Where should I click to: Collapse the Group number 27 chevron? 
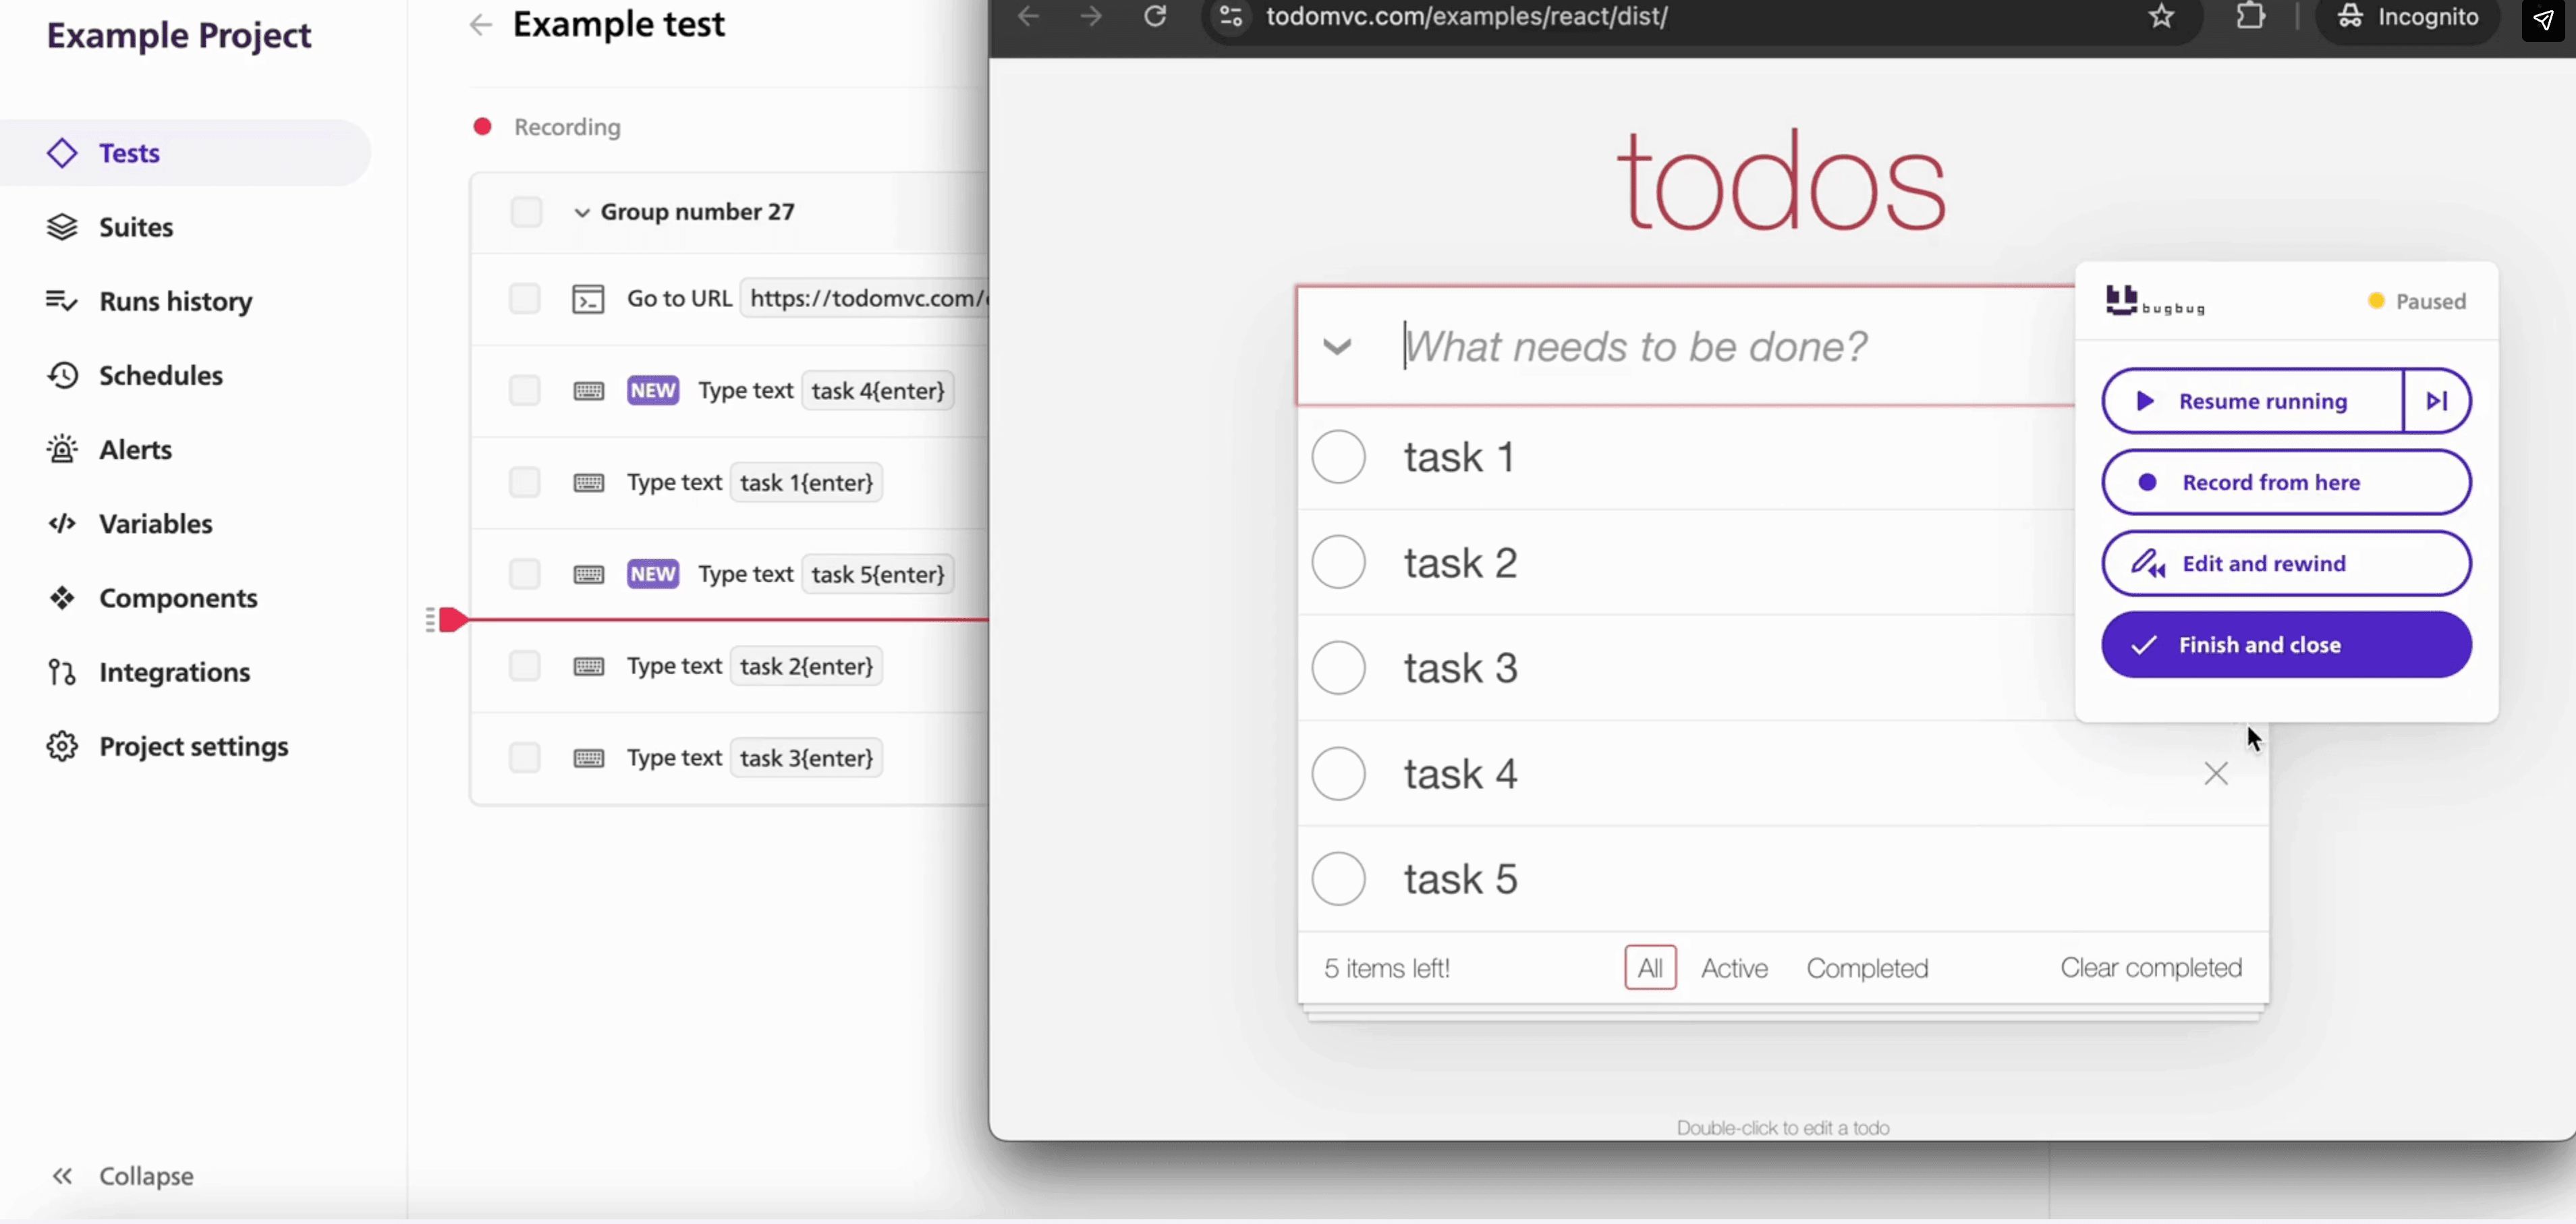coord(582,212)
